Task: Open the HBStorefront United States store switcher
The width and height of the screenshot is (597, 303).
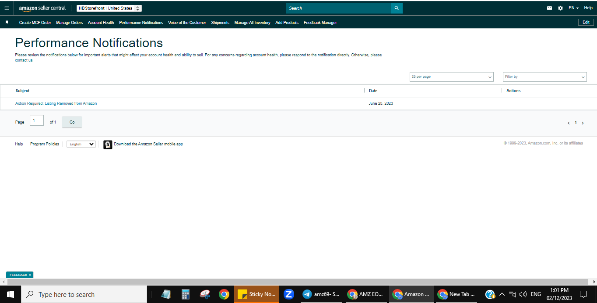Action: point(109,8)
